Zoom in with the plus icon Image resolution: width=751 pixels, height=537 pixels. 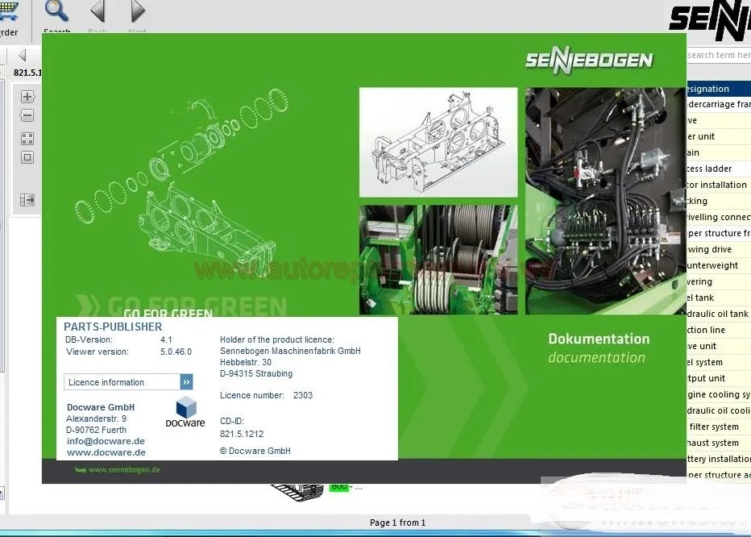pos(27,97)
